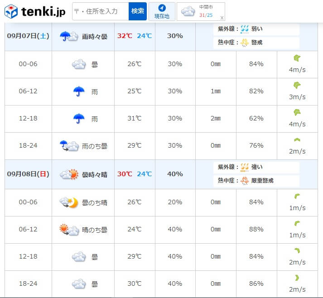Click the 31/25 temperature in location card
The image size is (323, 298).
click(206, 15)
